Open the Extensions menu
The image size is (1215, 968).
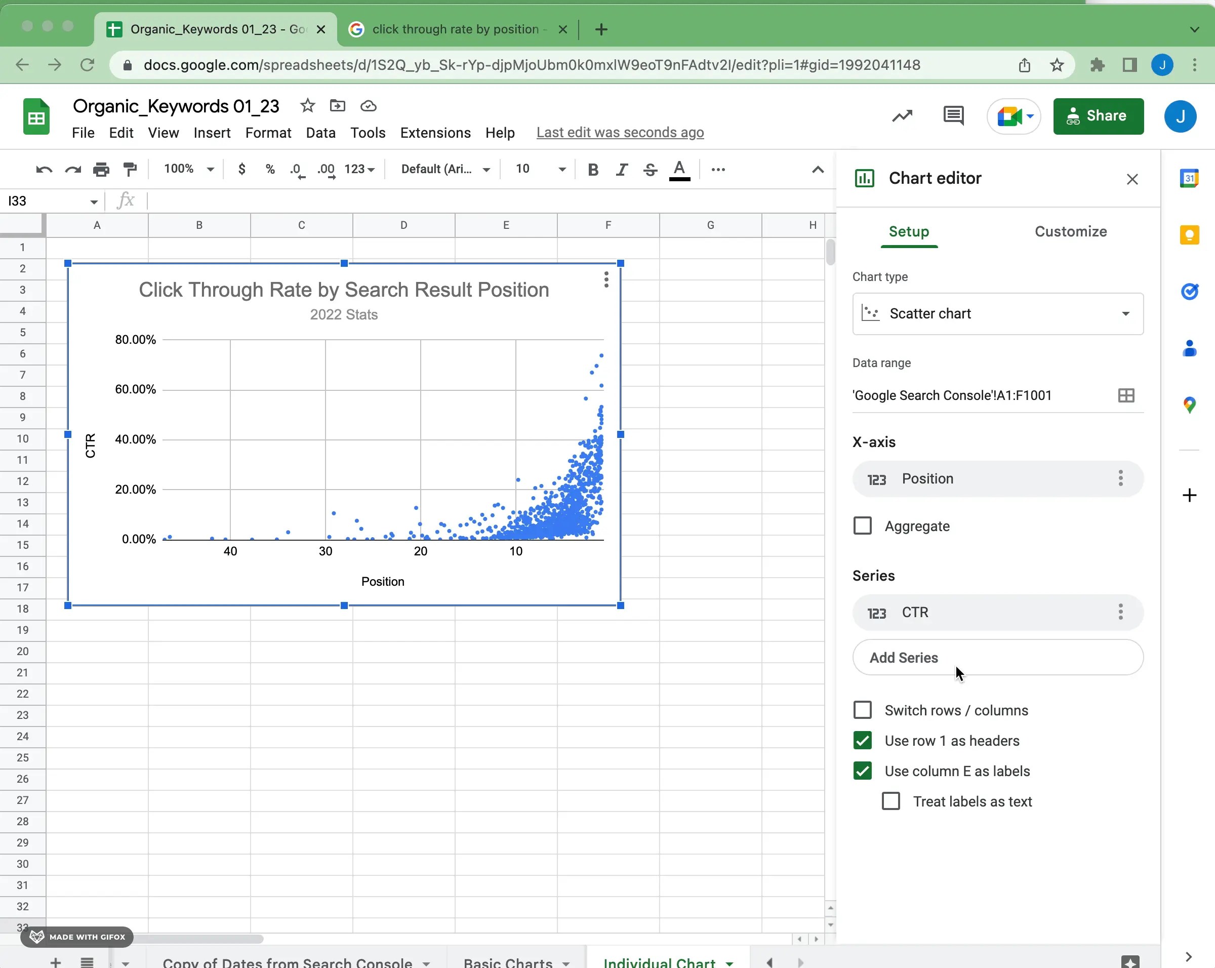click(x=435, y=133)
